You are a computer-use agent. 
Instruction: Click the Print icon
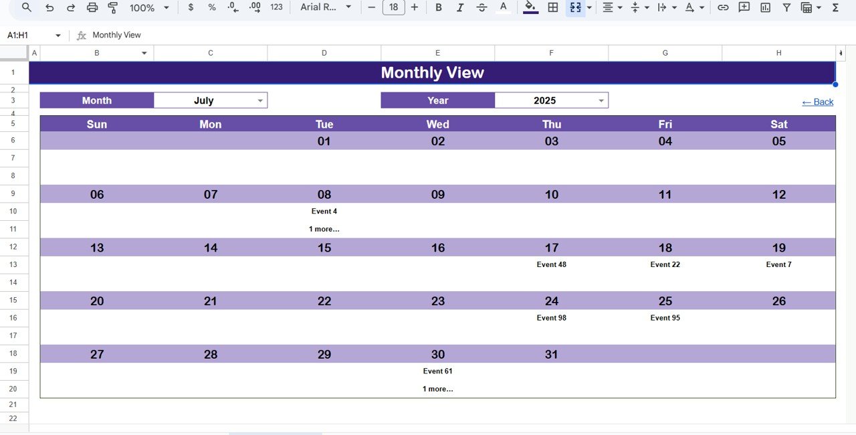click(x=92, y=7)
